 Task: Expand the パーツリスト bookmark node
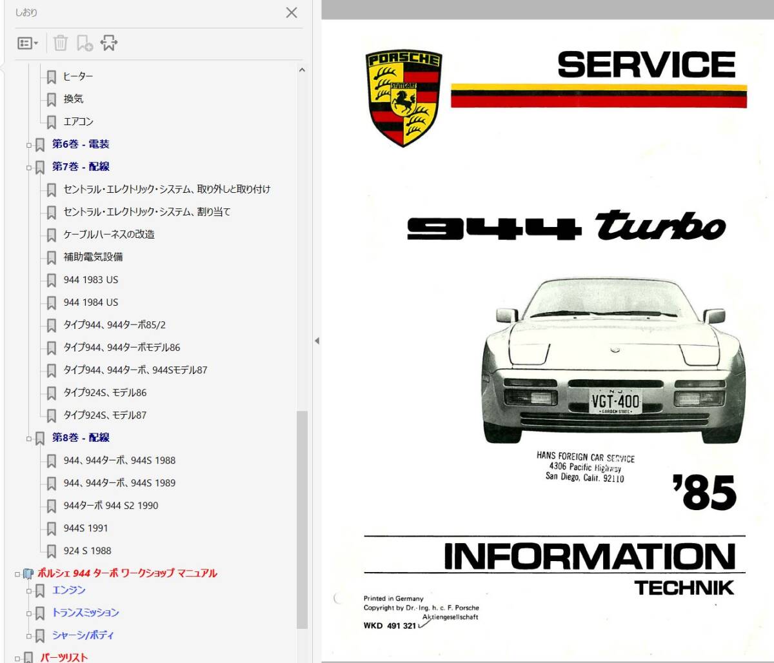(x=17, y=658)
